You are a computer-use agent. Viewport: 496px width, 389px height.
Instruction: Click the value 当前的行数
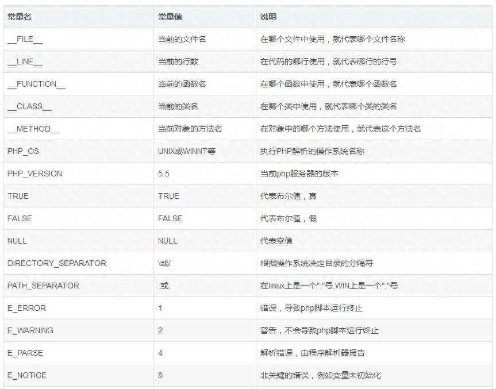click(178, 61)
